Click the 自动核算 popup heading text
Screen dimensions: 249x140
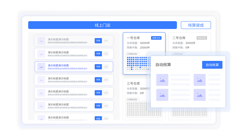(x=163, y=65)
